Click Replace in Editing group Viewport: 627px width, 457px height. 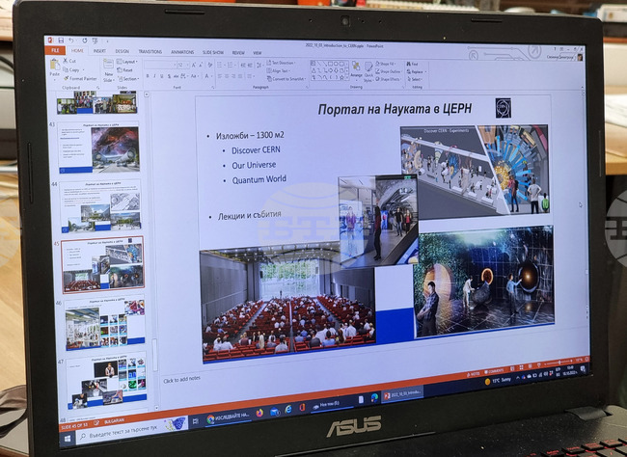(x=416, y=72)
